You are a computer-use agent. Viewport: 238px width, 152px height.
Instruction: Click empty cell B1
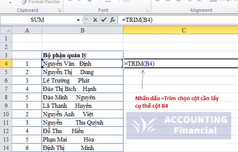coord(82,38)
